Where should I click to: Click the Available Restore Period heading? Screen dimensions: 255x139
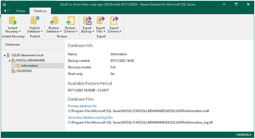tap(90, 84)
